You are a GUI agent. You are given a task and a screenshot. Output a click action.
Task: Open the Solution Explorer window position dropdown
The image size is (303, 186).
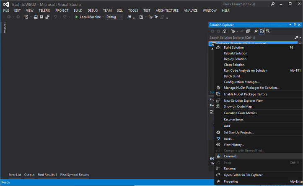(x=290, y=25)
